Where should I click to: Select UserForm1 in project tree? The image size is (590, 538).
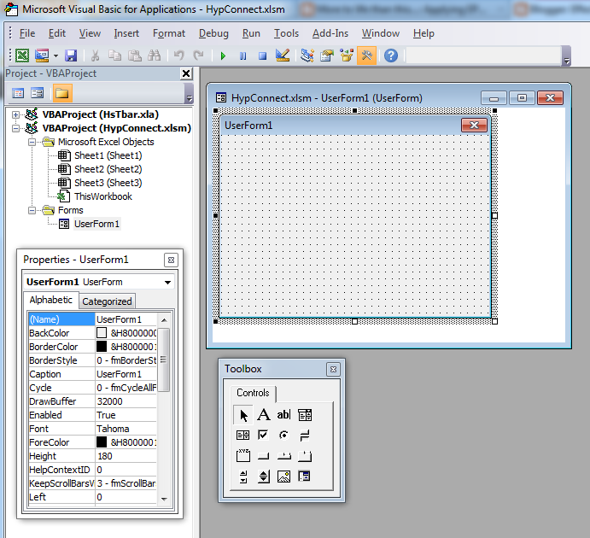(96, 224)
